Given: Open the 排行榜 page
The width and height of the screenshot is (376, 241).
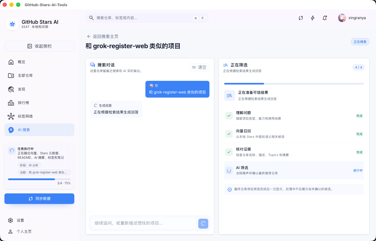Looking at the screenshot, I should [39, 103].
